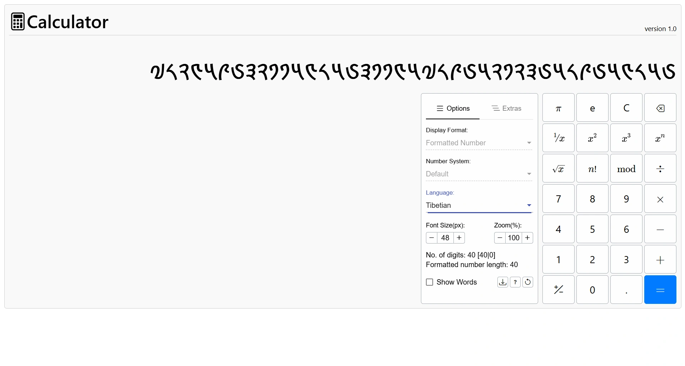This screenshot has width=685, height=366.
Task: Insert a decimal point
Action: coord(626,290)
